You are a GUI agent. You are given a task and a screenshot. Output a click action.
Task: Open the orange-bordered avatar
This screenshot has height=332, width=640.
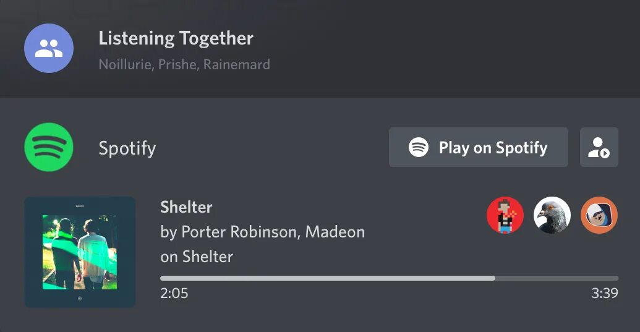(x=599, y=215)
